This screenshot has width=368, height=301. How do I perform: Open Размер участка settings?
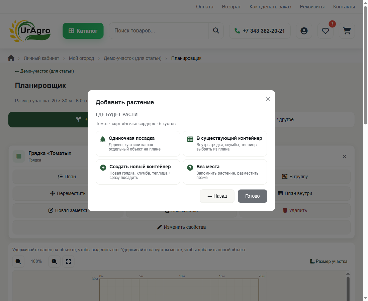329,261
